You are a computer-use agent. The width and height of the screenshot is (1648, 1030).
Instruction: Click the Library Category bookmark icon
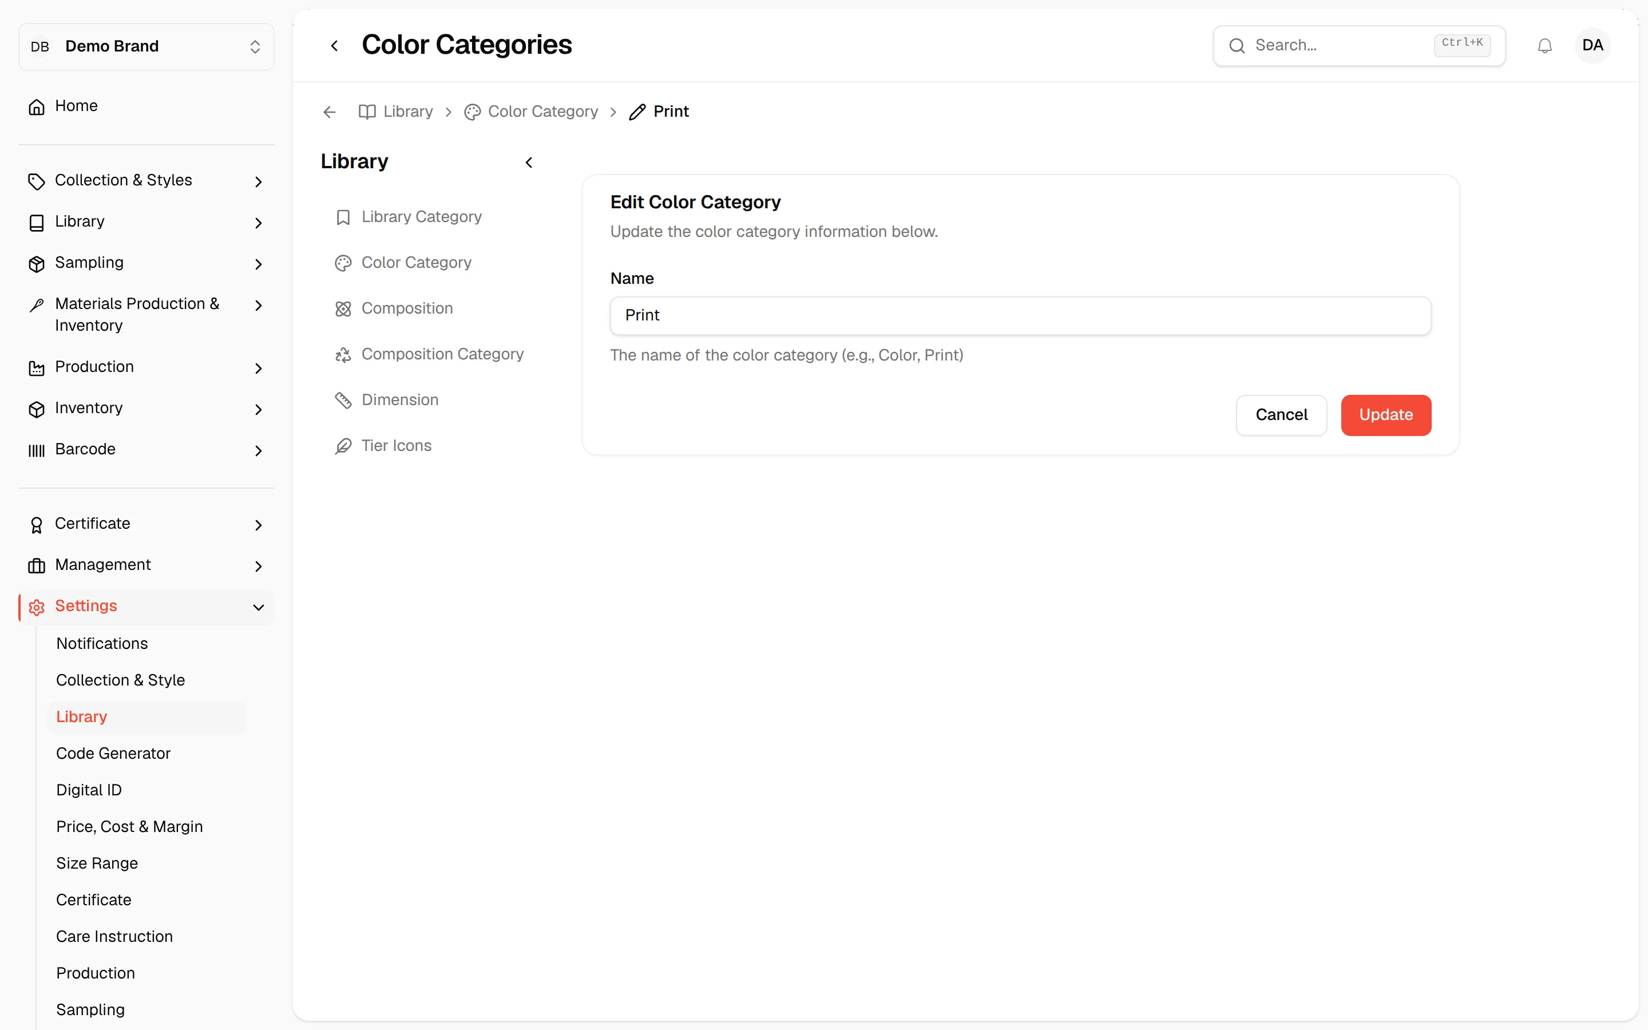343,217
